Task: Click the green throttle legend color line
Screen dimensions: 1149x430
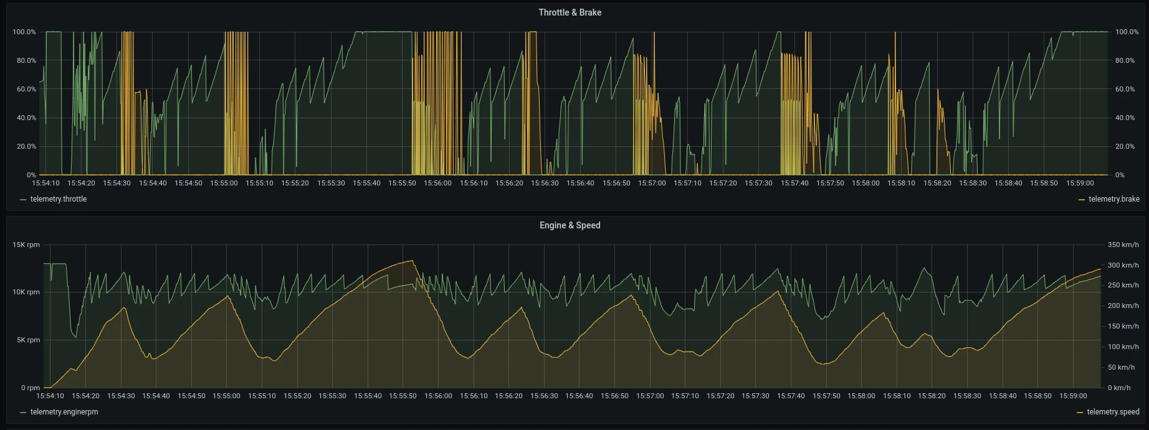Action: pyautogui.click(x=23, y=200)
